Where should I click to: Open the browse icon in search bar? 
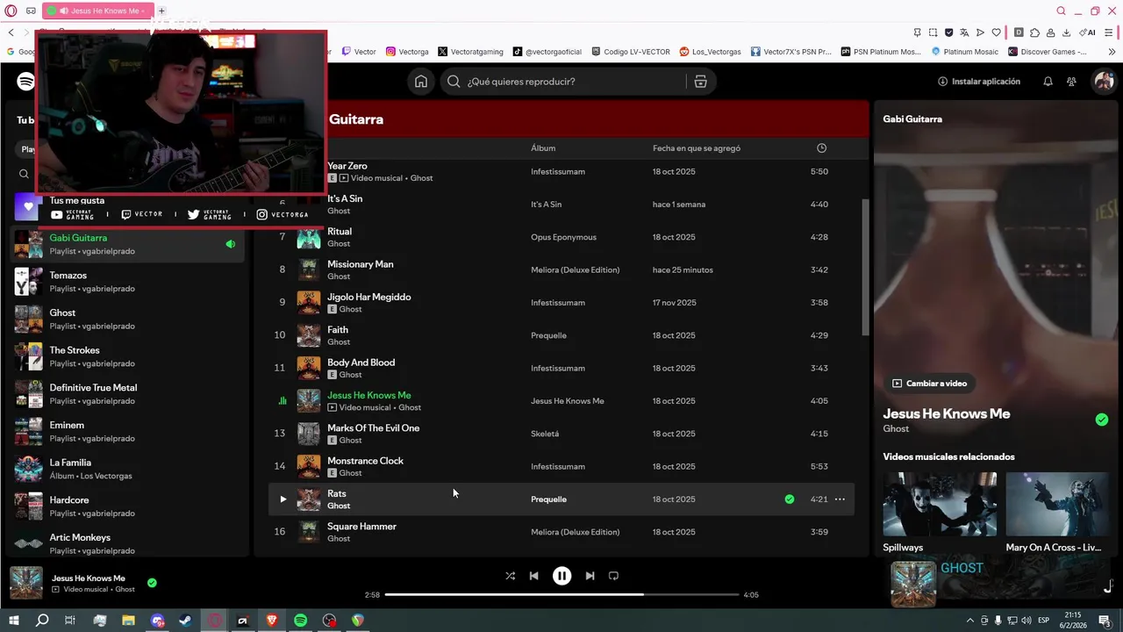tap(700, 82)
